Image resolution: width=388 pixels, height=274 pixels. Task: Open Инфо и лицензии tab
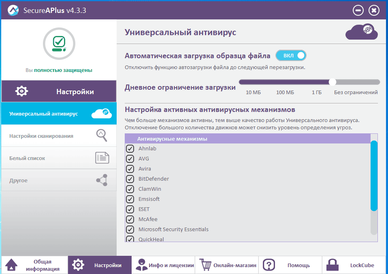(163, 265)
